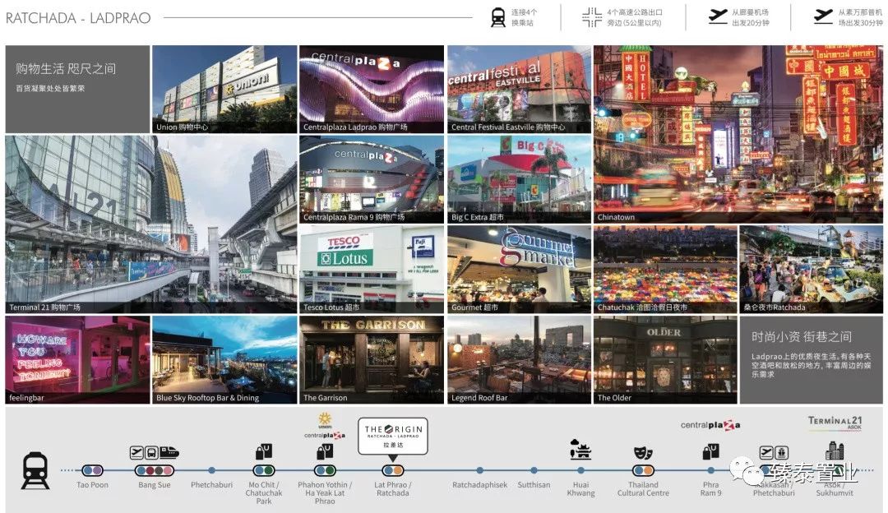The height and width of the screenshot is (513, 888).
Task: Click the highway intersection icon at top
Action: click(x=592, y=17)
